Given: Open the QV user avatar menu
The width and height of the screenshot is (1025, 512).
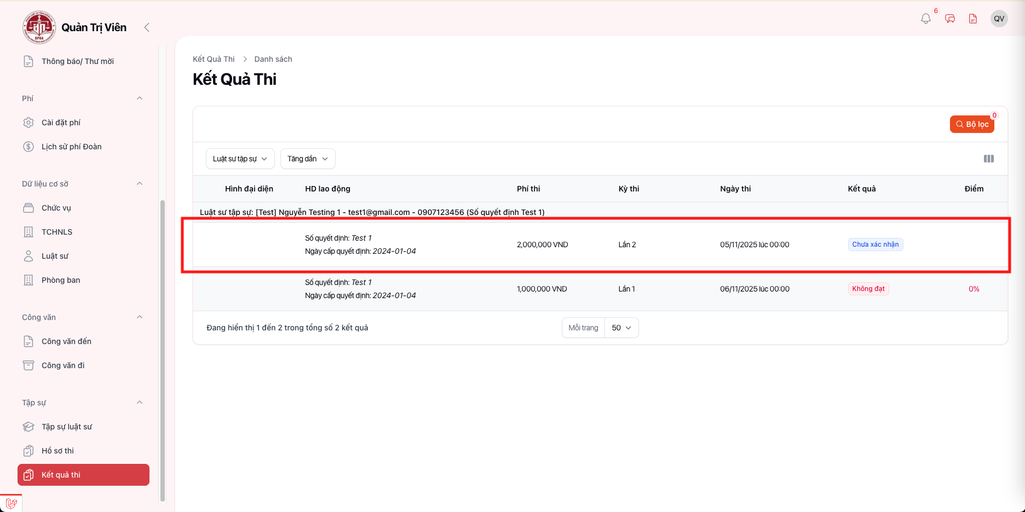Looking at the screenshot, I should pyautogui.click(x=999, y=19).
